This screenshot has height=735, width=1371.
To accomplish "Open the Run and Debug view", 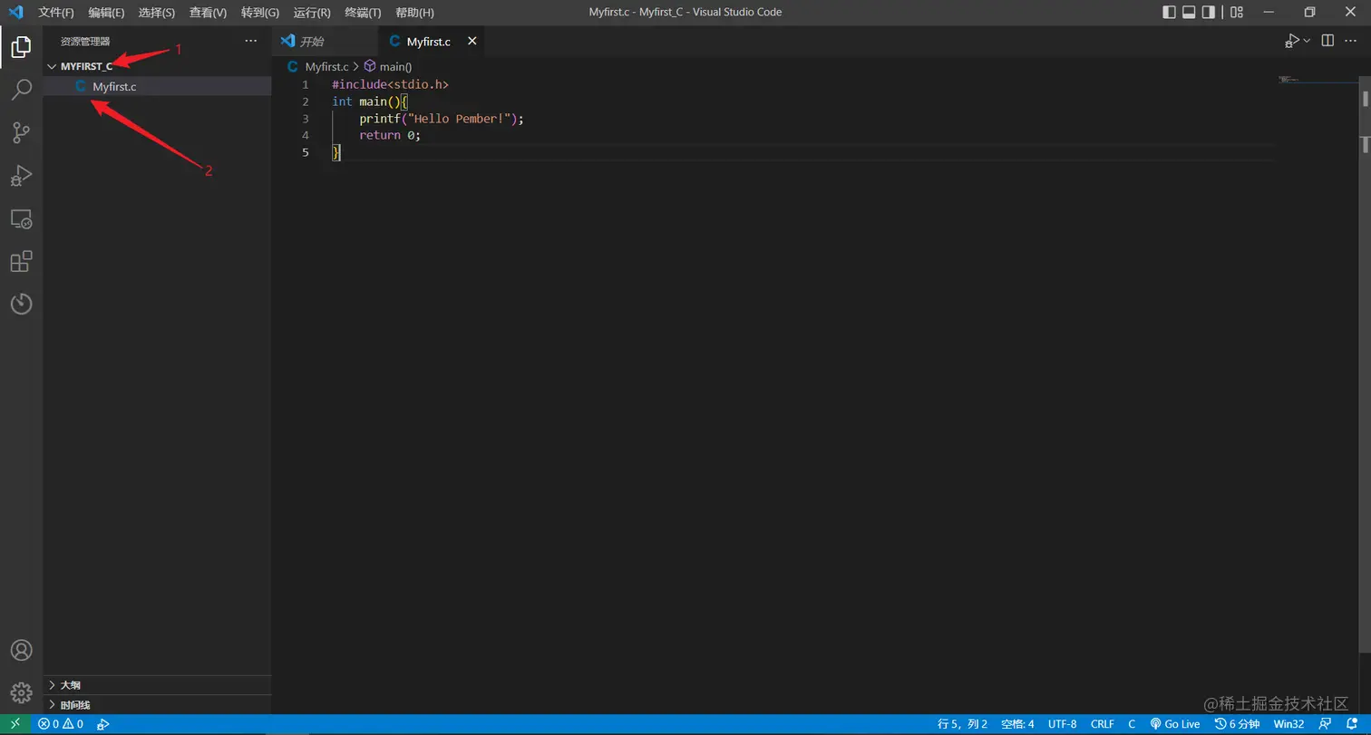I will [x=21, y=175].
